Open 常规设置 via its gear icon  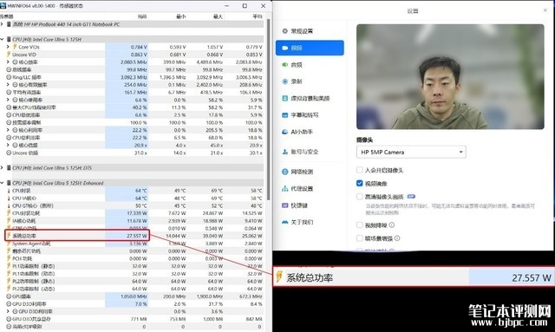[x=285, y=31]
